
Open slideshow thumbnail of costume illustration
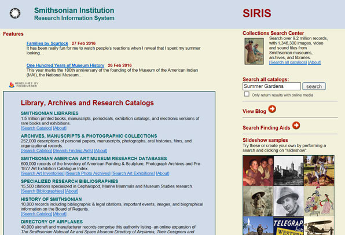point(319,201)
